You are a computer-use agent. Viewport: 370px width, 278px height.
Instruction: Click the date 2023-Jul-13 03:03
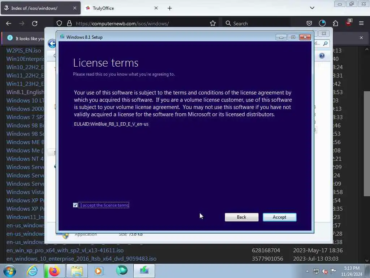tap(316, 258)
